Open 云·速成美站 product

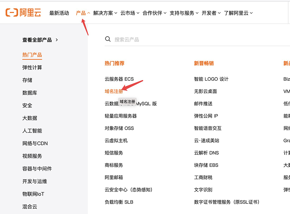pyautogui.click(x=207, y=140)
